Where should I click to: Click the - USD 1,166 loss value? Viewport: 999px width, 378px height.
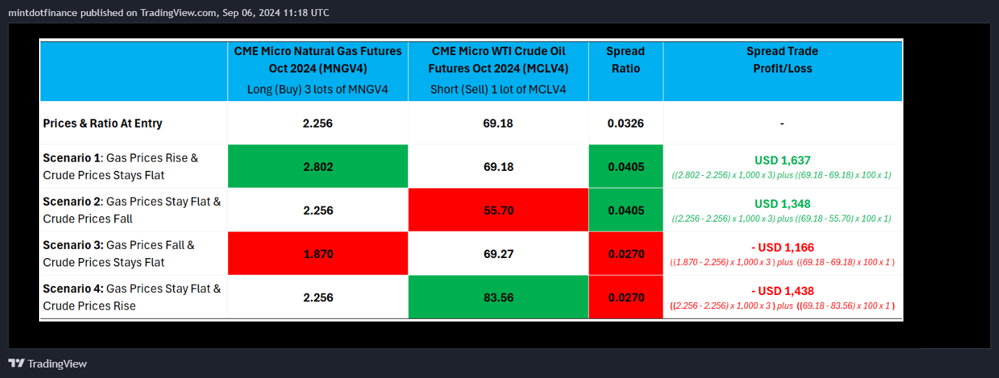(782, 248)
